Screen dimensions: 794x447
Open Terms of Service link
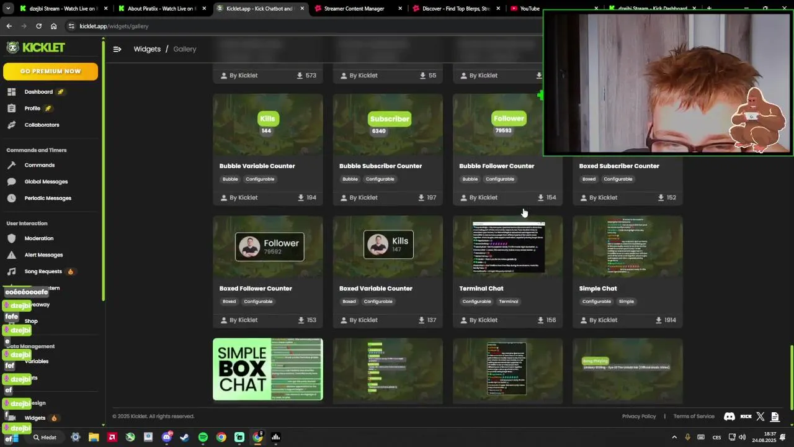click(x=694, y=417)
